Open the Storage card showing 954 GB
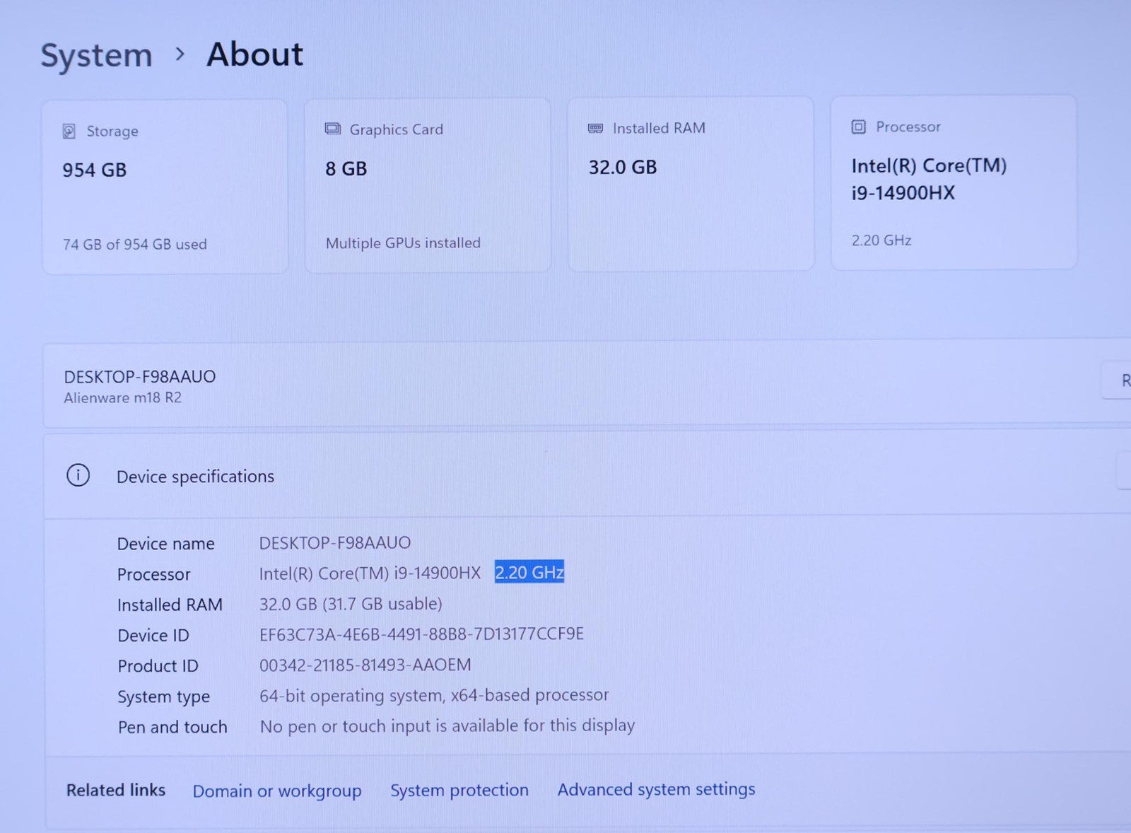Image resolution: width=1131 pixels, height=833 pixels. click(165, 187)
